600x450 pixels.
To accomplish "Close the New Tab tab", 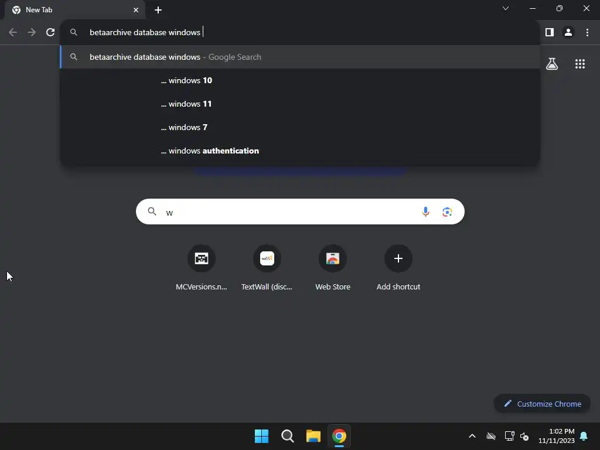I will pos(136,10).
